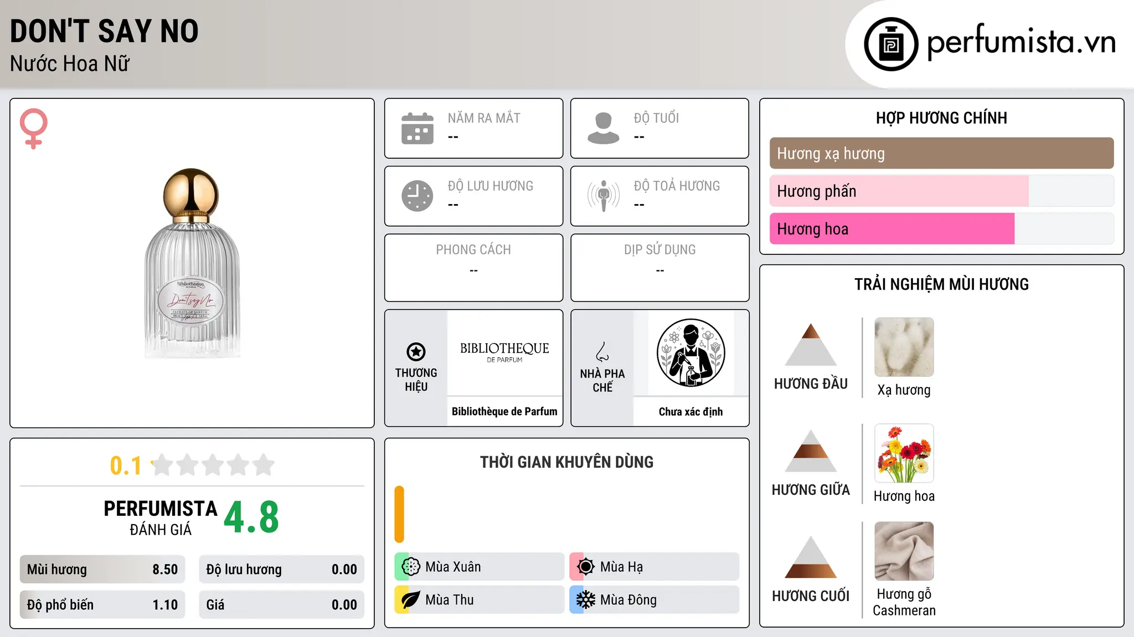Click the nose icon above Nhà pha chế

(x=602, y=352)
